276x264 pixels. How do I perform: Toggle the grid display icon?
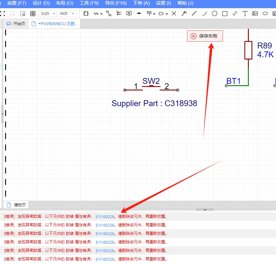[33, 13]
